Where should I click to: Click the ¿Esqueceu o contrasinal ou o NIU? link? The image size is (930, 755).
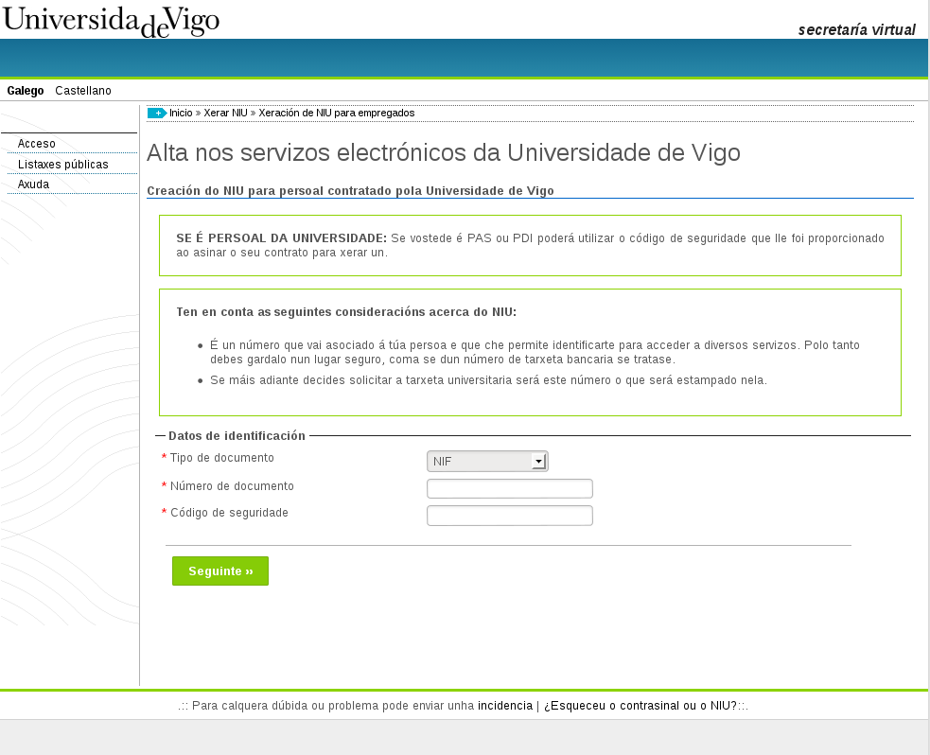(x=640, y=706)
